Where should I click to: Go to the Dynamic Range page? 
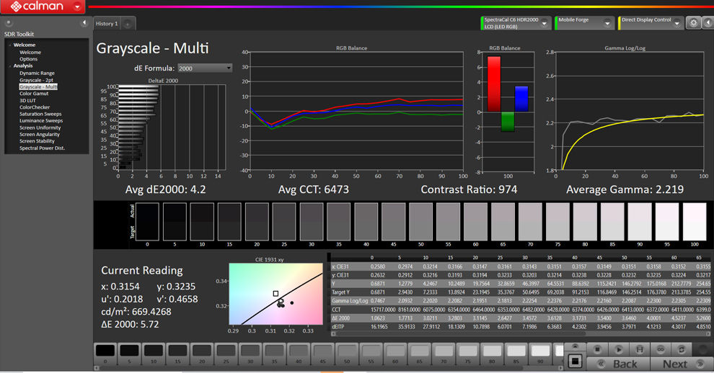tap(37, 73)
